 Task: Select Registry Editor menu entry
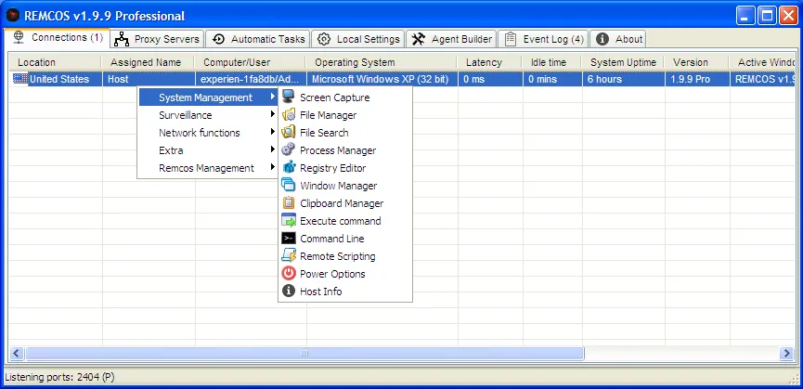click(345, 168)
